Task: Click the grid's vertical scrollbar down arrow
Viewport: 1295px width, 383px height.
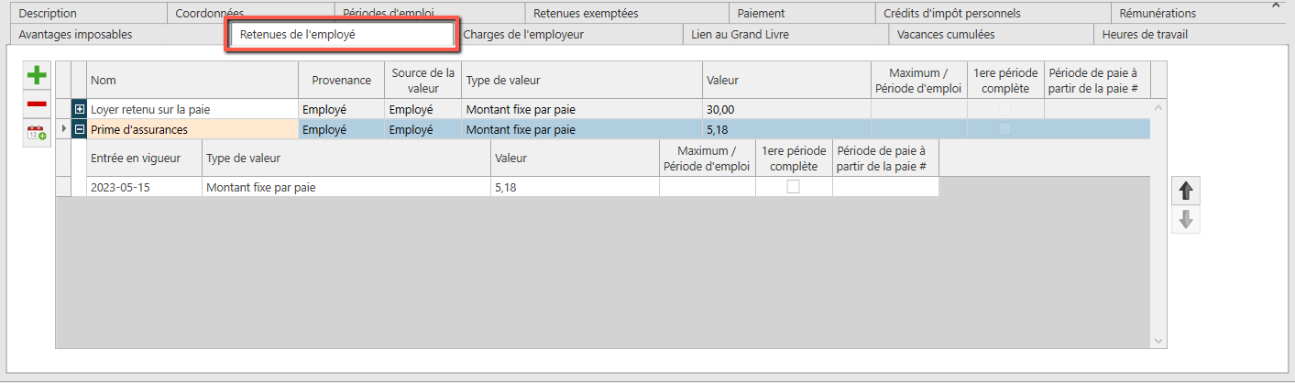Action: pyautogui.click(x=1158, y=341)
